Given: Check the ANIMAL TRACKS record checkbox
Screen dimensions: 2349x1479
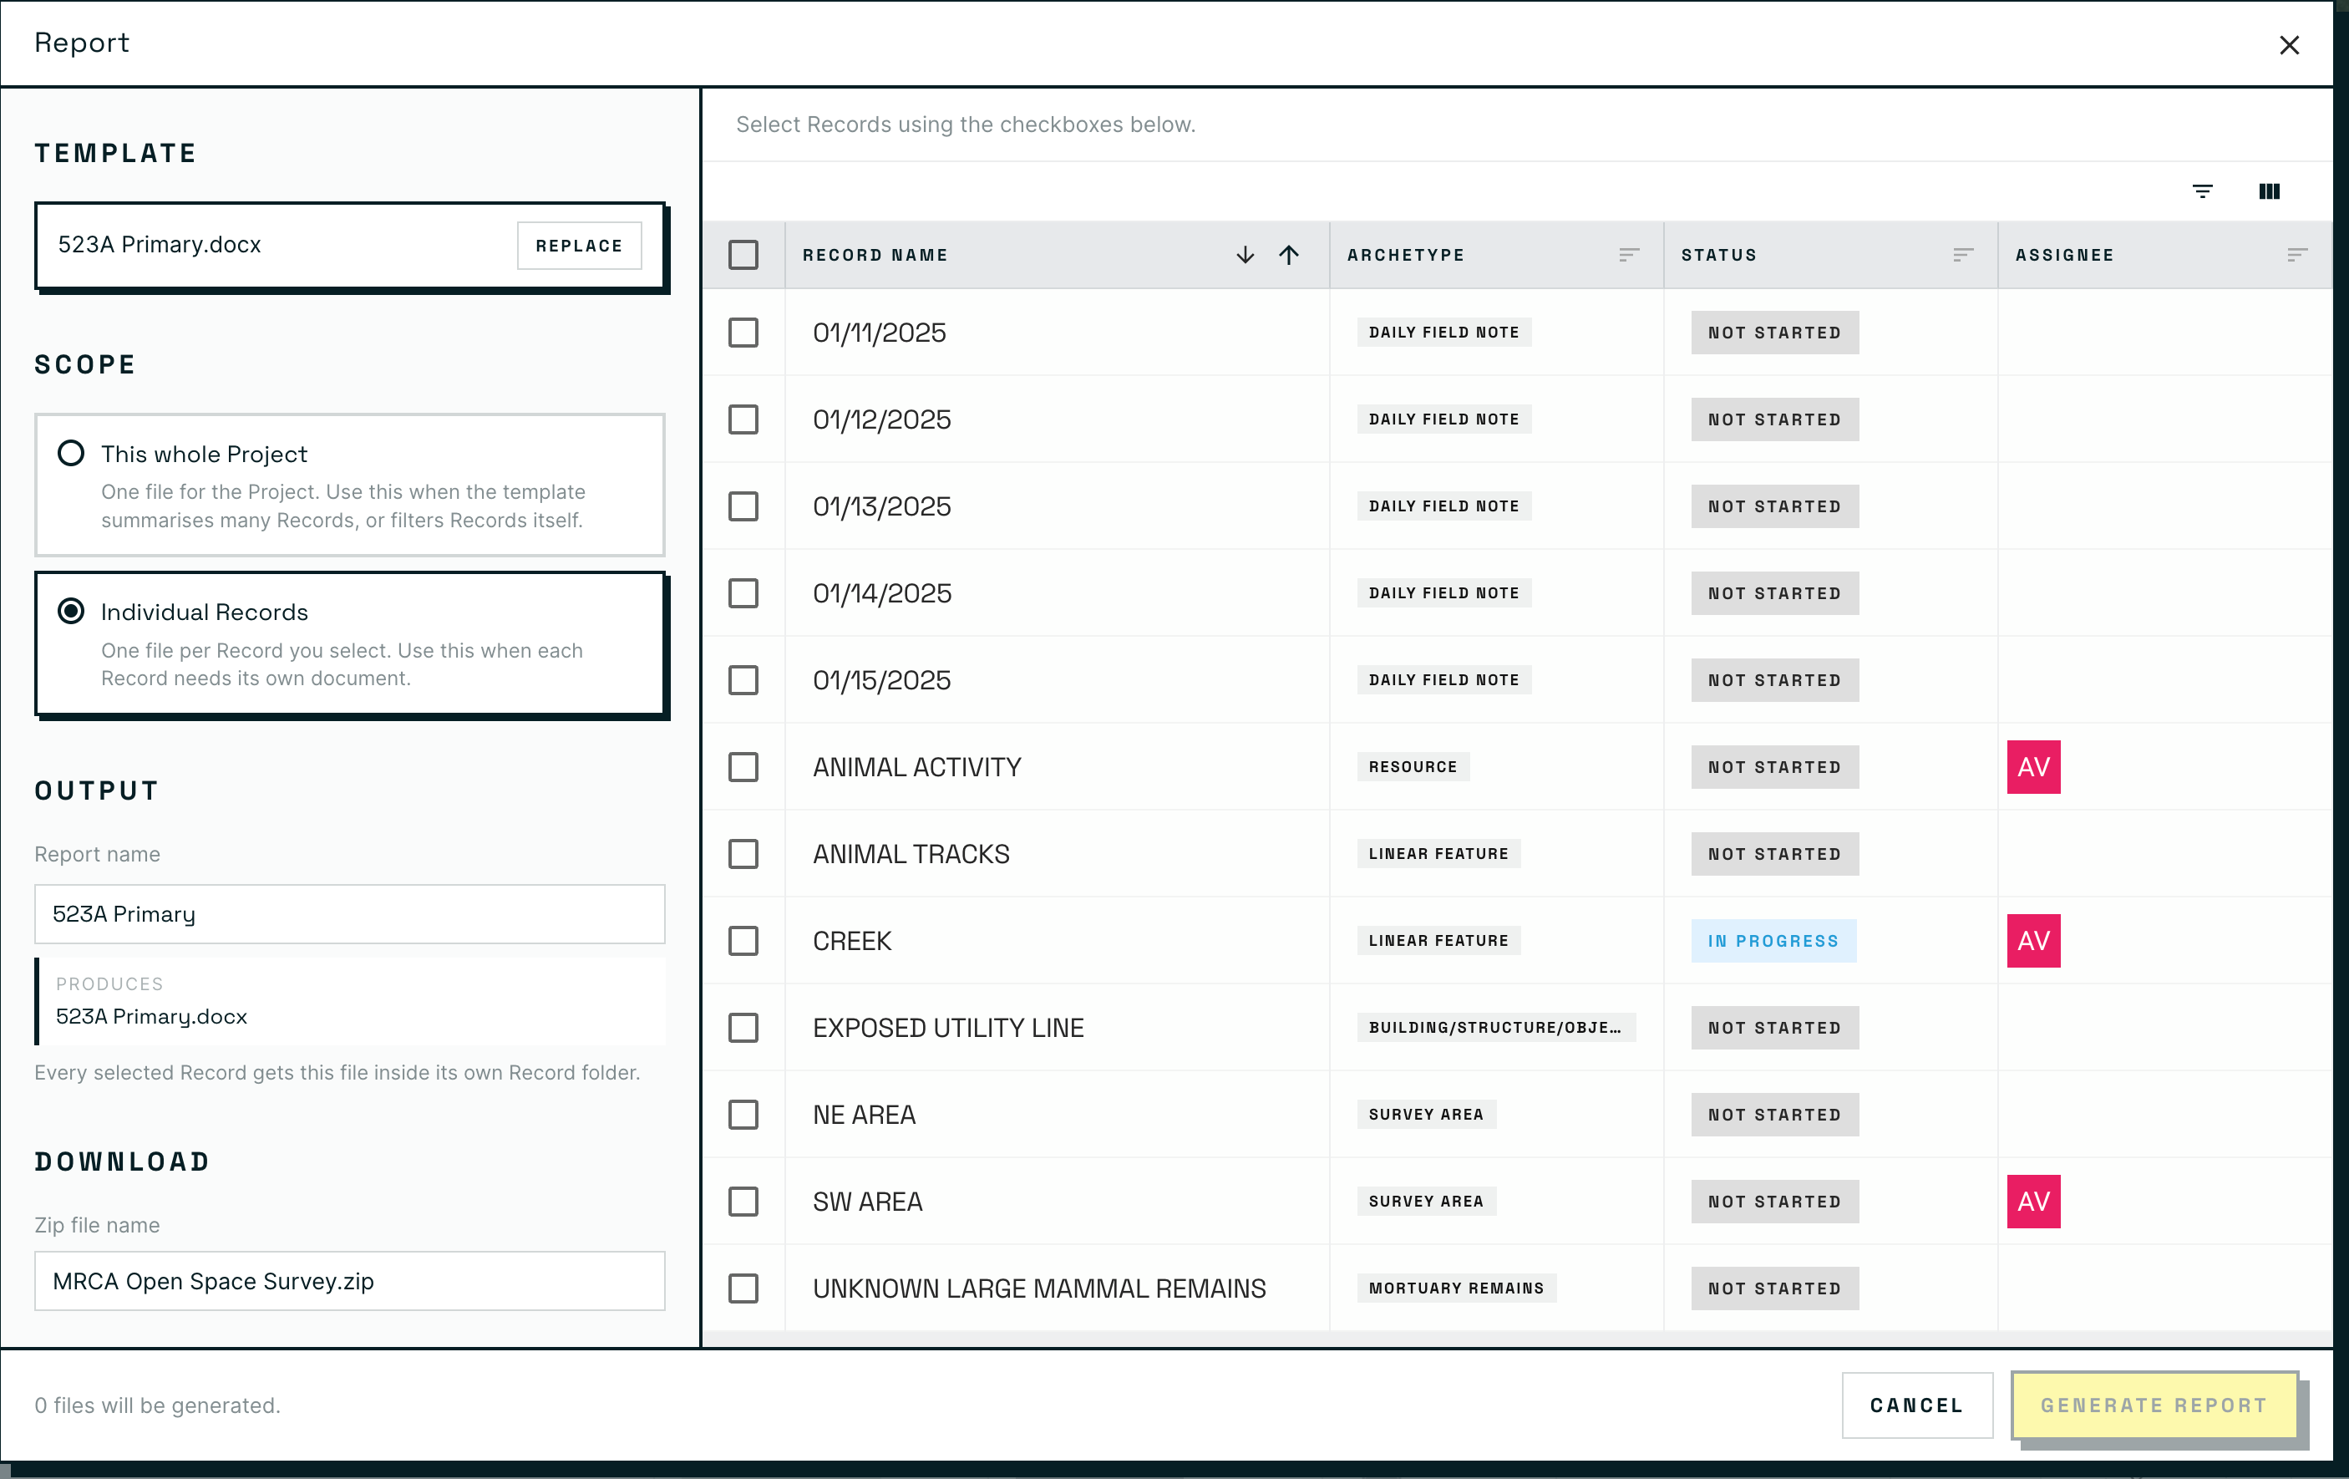Looking at the screenshot, I should point(743,854).
